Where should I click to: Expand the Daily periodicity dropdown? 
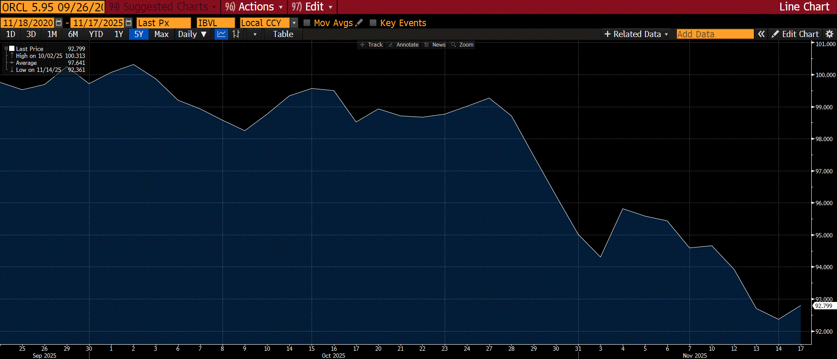pyautogui.click(x=192, y=34)
